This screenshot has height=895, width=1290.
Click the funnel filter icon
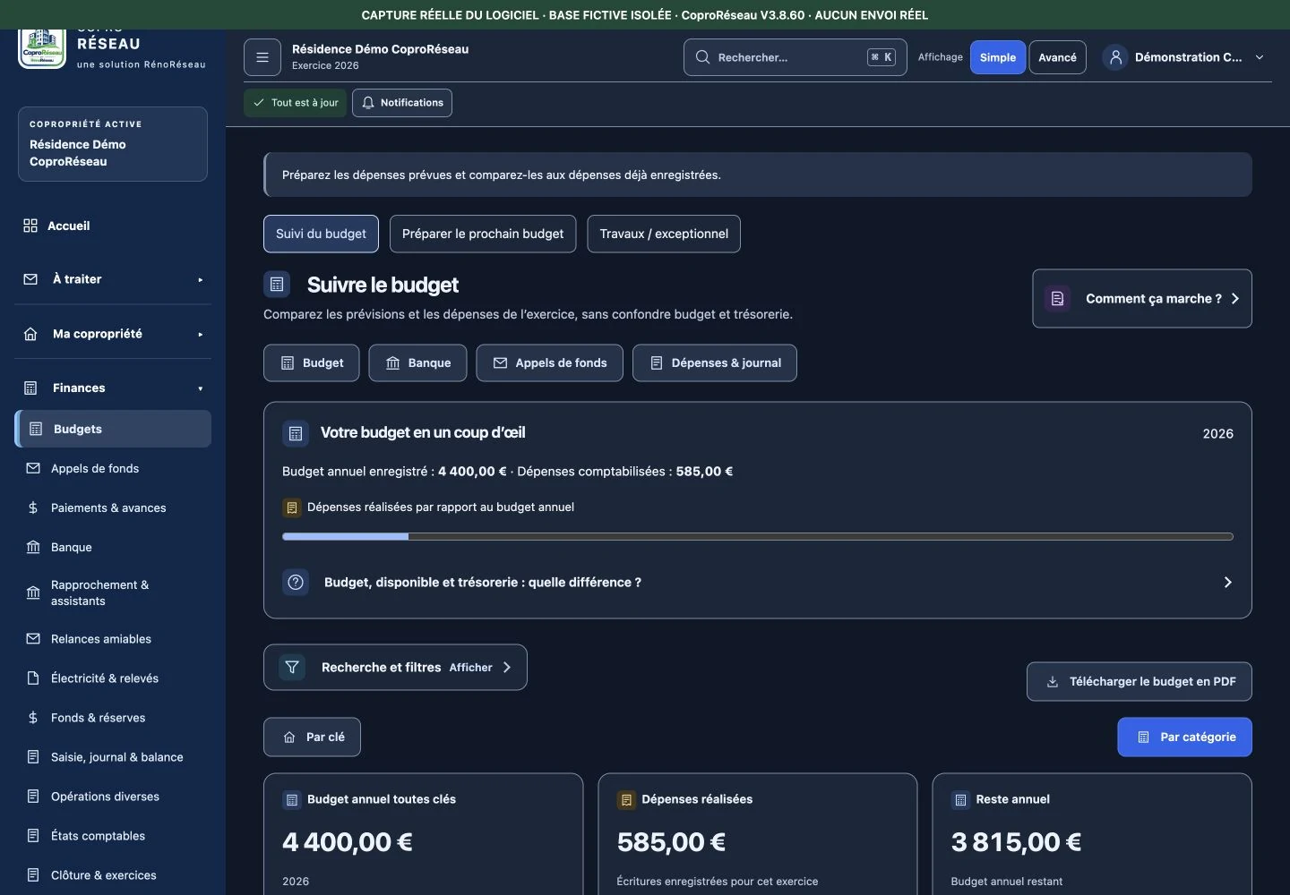point(292,667)
